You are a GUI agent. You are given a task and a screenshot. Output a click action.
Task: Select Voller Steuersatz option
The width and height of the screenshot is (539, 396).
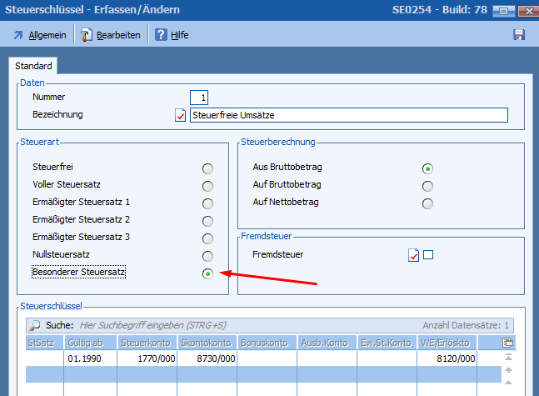tap(207, 186)
